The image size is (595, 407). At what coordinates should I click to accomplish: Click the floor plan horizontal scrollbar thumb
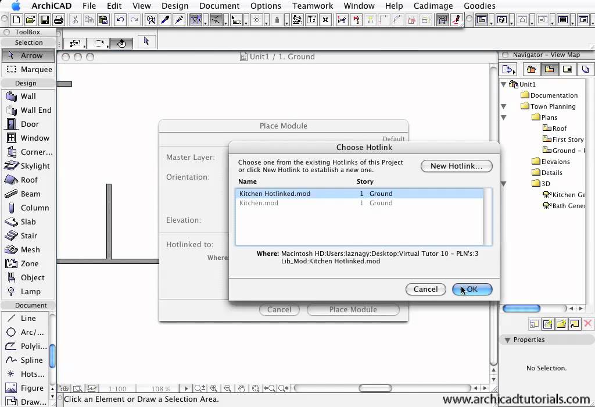pos(375,388)
